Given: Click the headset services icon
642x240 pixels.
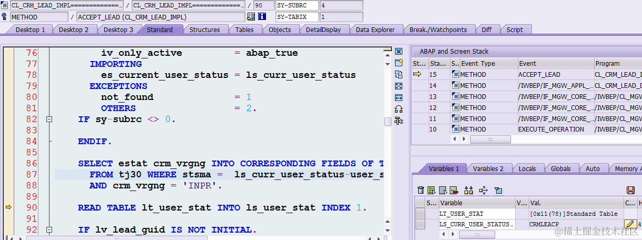Looking at the screenshot, I should [x=399, y=109].
